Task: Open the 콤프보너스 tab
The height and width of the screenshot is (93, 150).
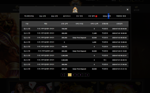Action: pos(67,16)
